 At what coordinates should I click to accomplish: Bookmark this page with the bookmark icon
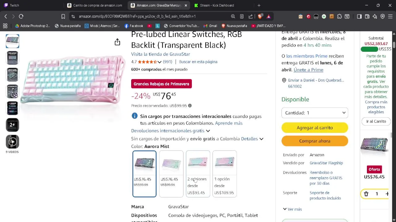pos(63,16)
